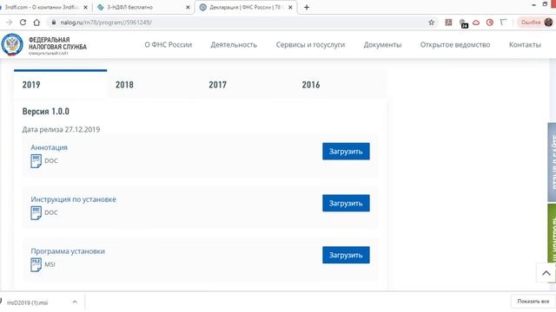Close the 3ndfl.com tab
This screenshot has width=556, height=312.
[x=85, y=7]
